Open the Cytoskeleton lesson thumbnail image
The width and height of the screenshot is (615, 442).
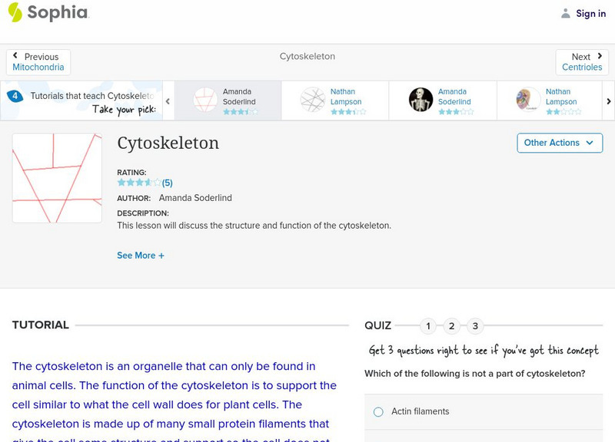(57, 178)
